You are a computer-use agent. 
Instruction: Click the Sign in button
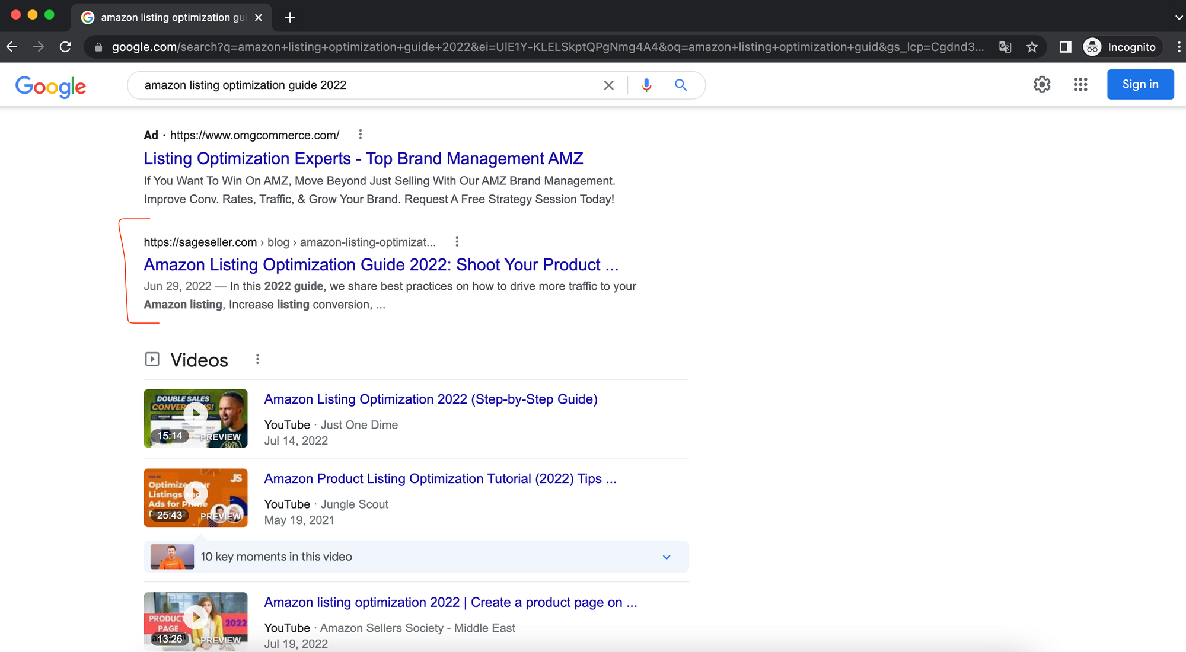coord(1140,84)
